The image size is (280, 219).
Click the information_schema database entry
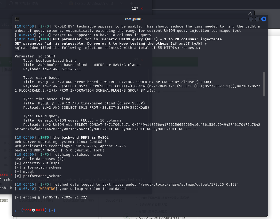click(42, 167)
